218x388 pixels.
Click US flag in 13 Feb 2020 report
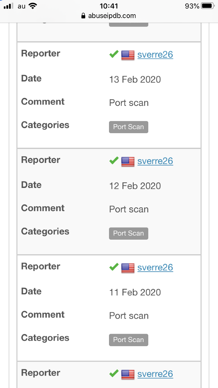coord(128,55)
